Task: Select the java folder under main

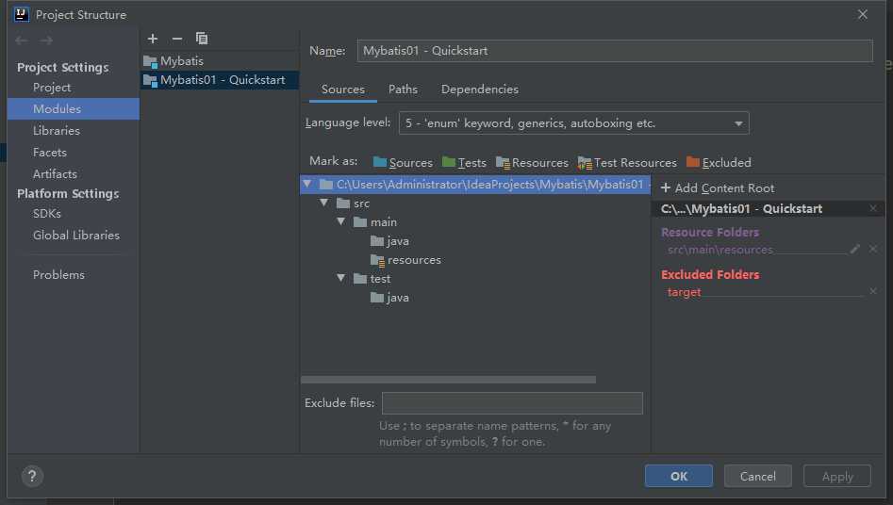Action: click(x=389, y=241)
